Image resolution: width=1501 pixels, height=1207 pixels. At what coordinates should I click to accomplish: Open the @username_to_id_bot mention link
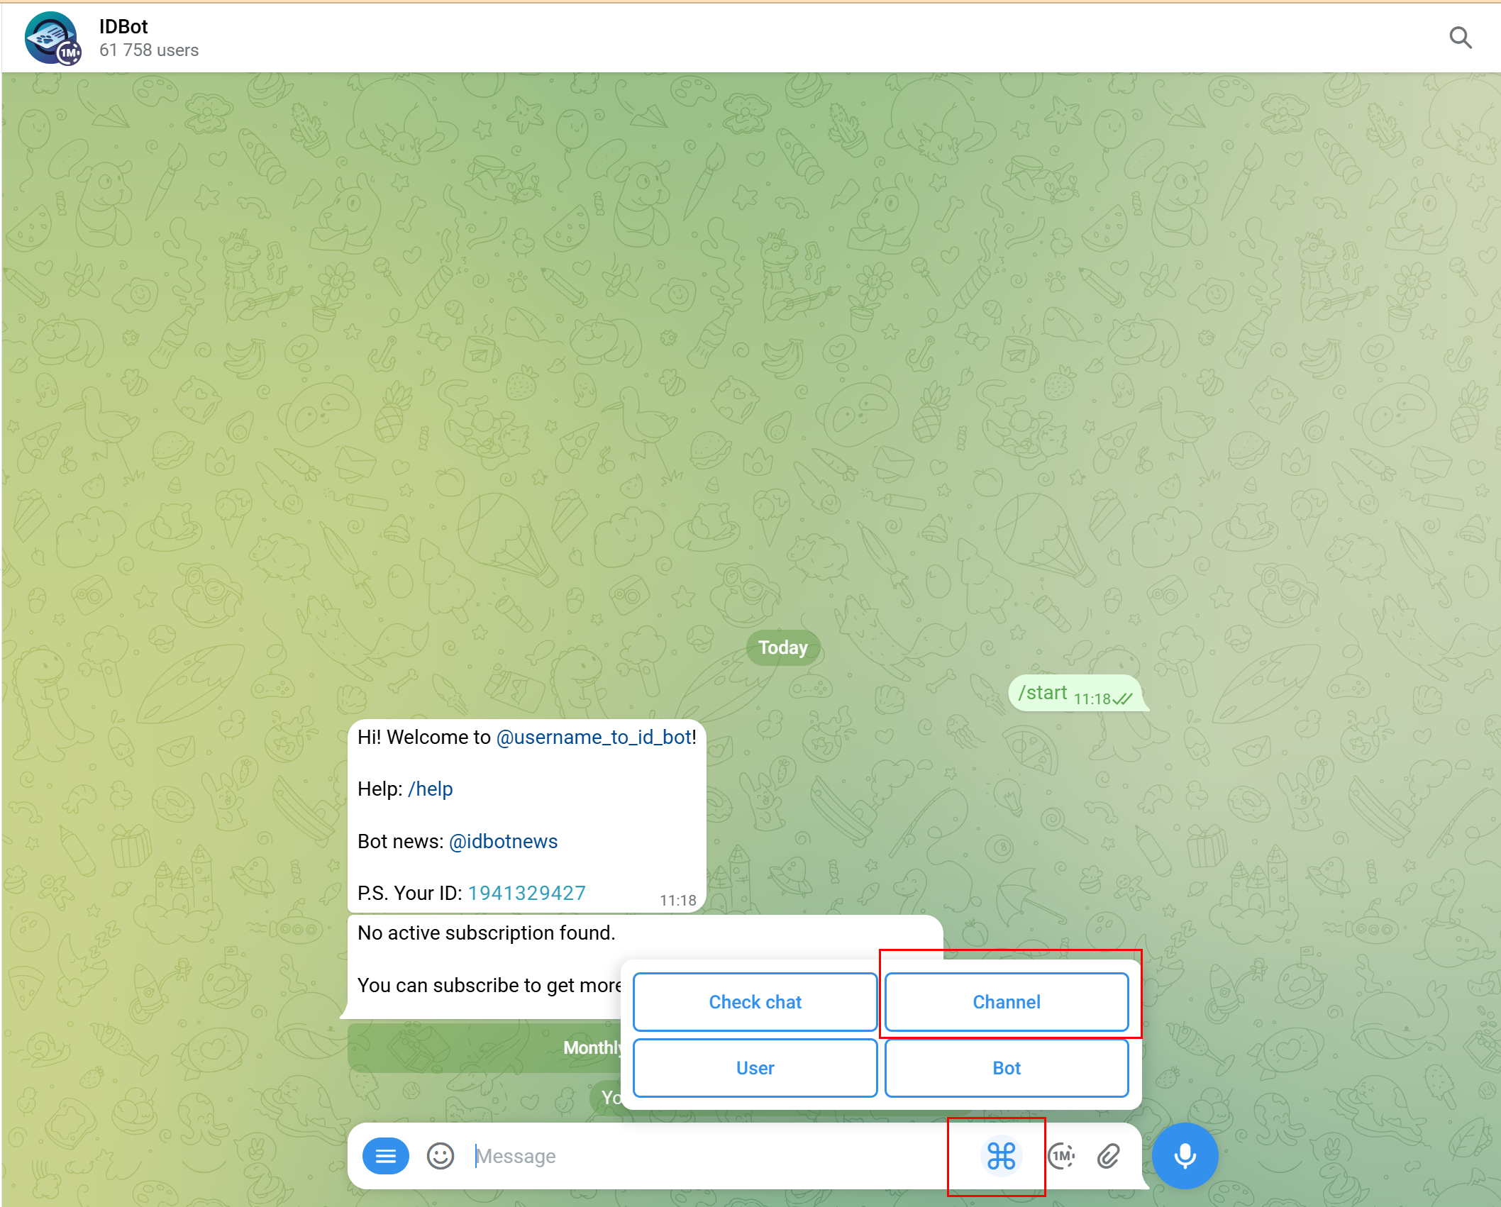tap(594, 738)
